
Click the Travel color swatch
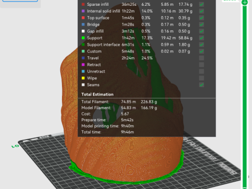pos(83,58)
